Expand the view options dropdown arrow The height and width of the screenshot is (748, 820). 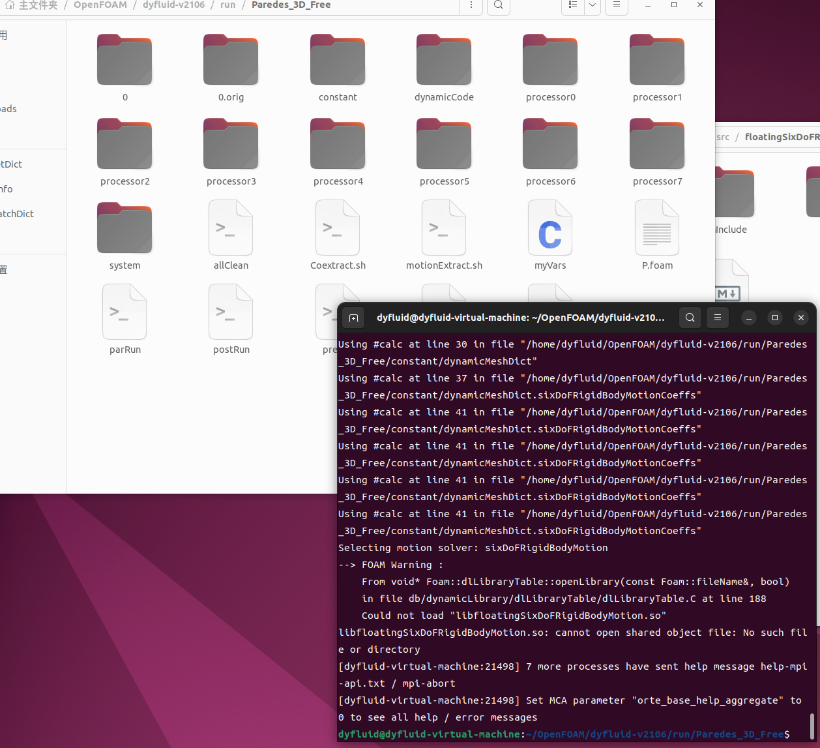point(592,5)
